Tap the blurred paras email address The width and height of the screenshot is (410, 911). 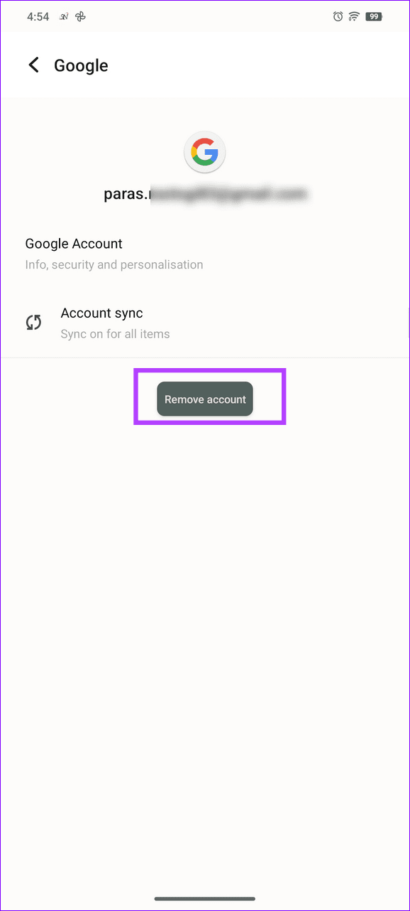205,194
